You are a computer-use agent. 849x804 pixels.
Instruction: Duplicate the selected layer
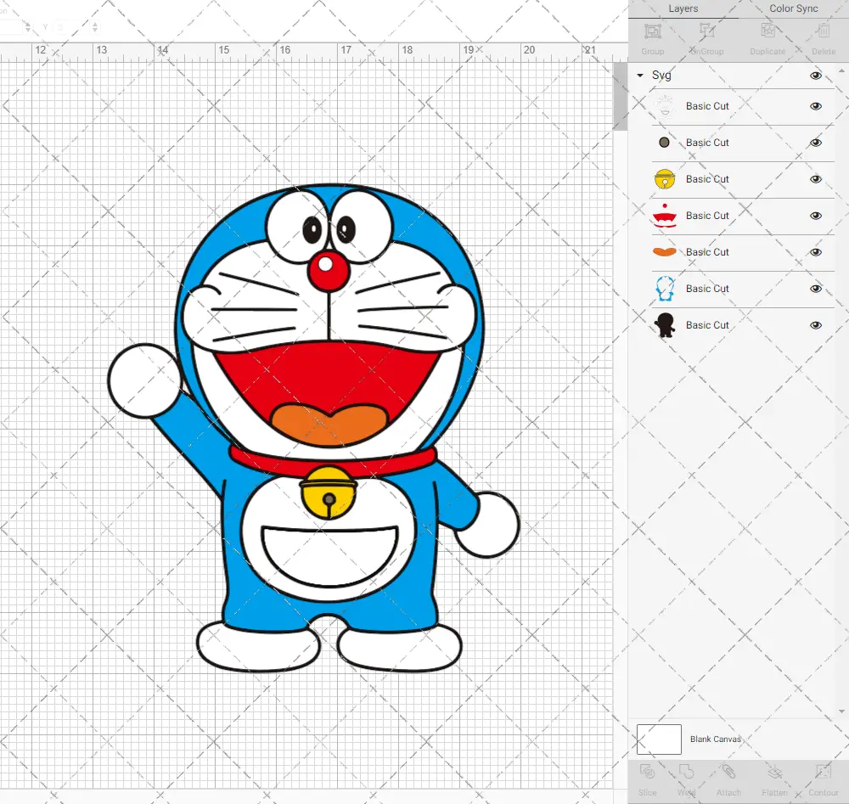click(x=767, y=31)
